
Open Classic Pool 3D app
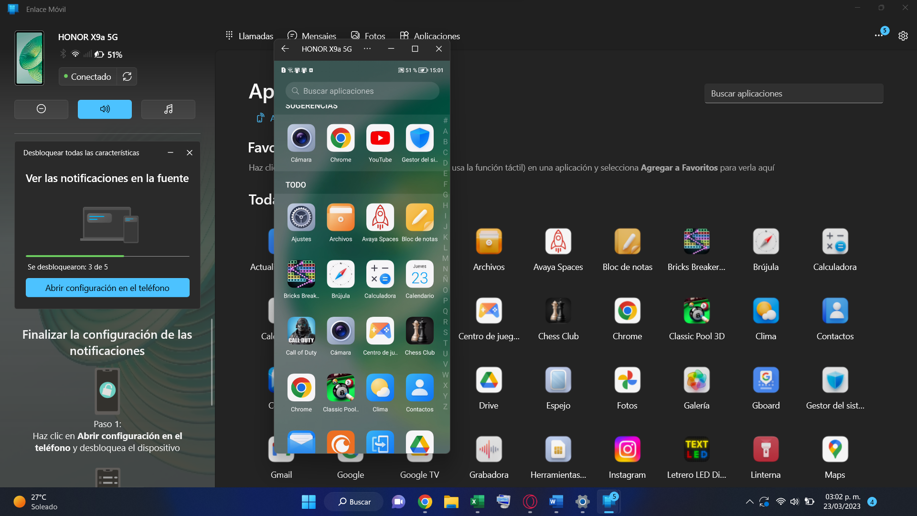click(x=696, y=311)
